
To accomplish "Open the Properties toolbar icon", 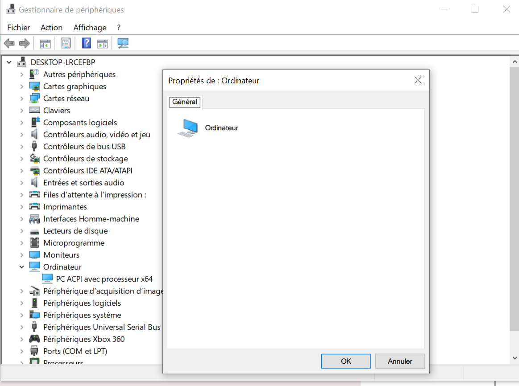I will click(x=66, y=43).
